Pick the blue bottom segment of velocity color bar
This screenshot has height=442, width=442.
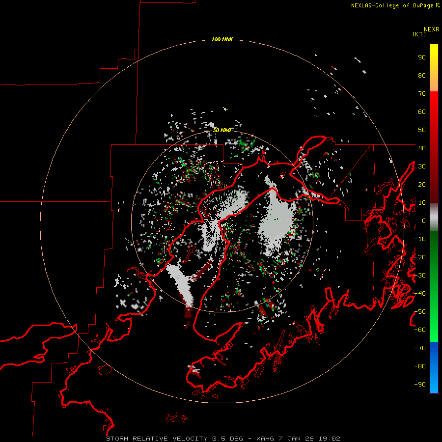click(434, 367)
